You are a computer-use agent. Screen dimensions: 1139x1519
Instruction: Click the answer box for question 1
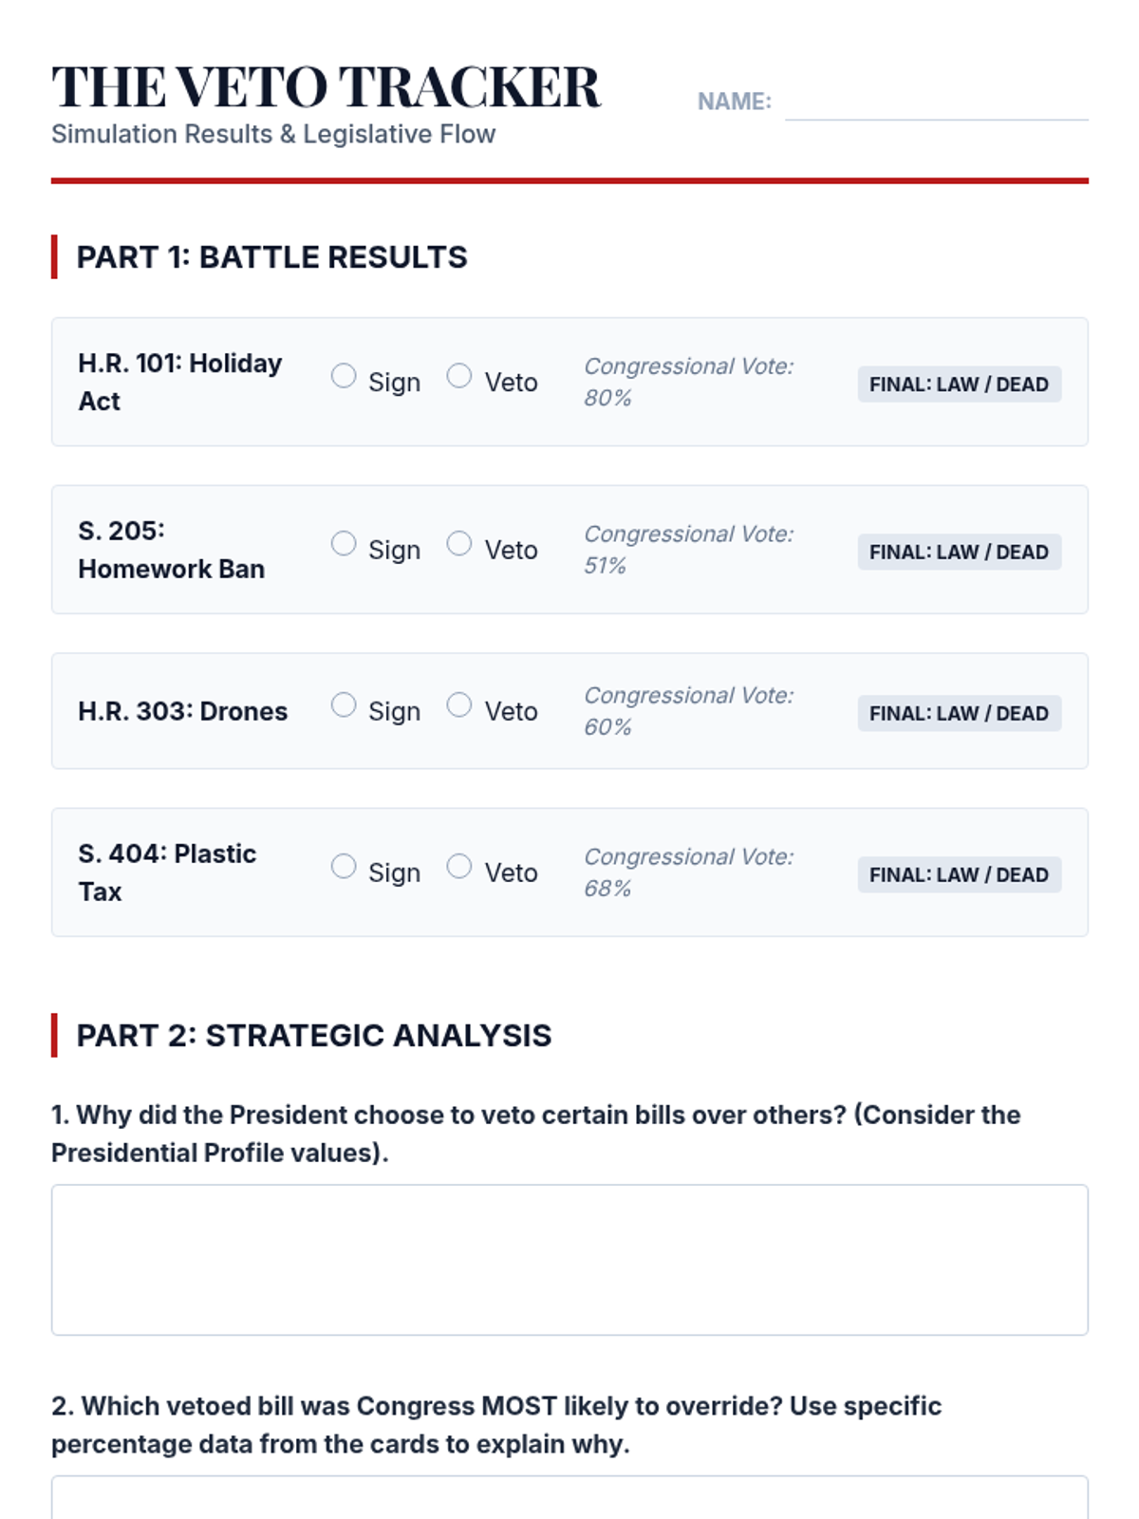[569, 1259]
